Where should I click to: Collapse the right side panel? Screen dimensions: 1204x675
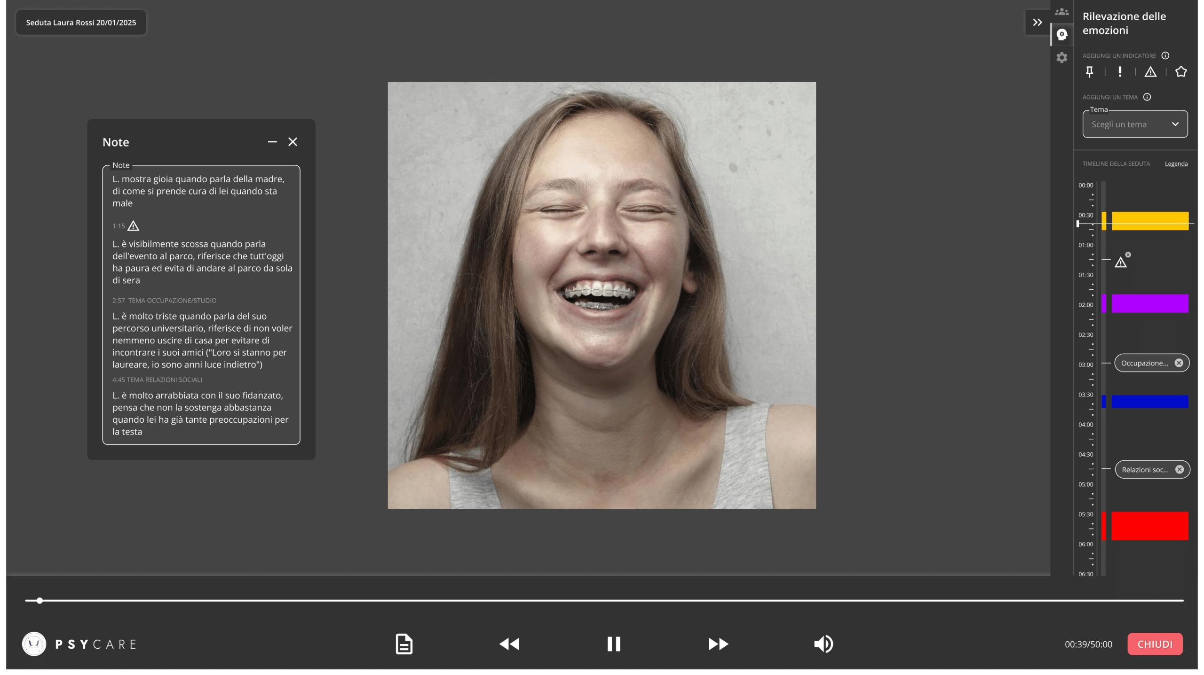click(x=1037, y=23)
